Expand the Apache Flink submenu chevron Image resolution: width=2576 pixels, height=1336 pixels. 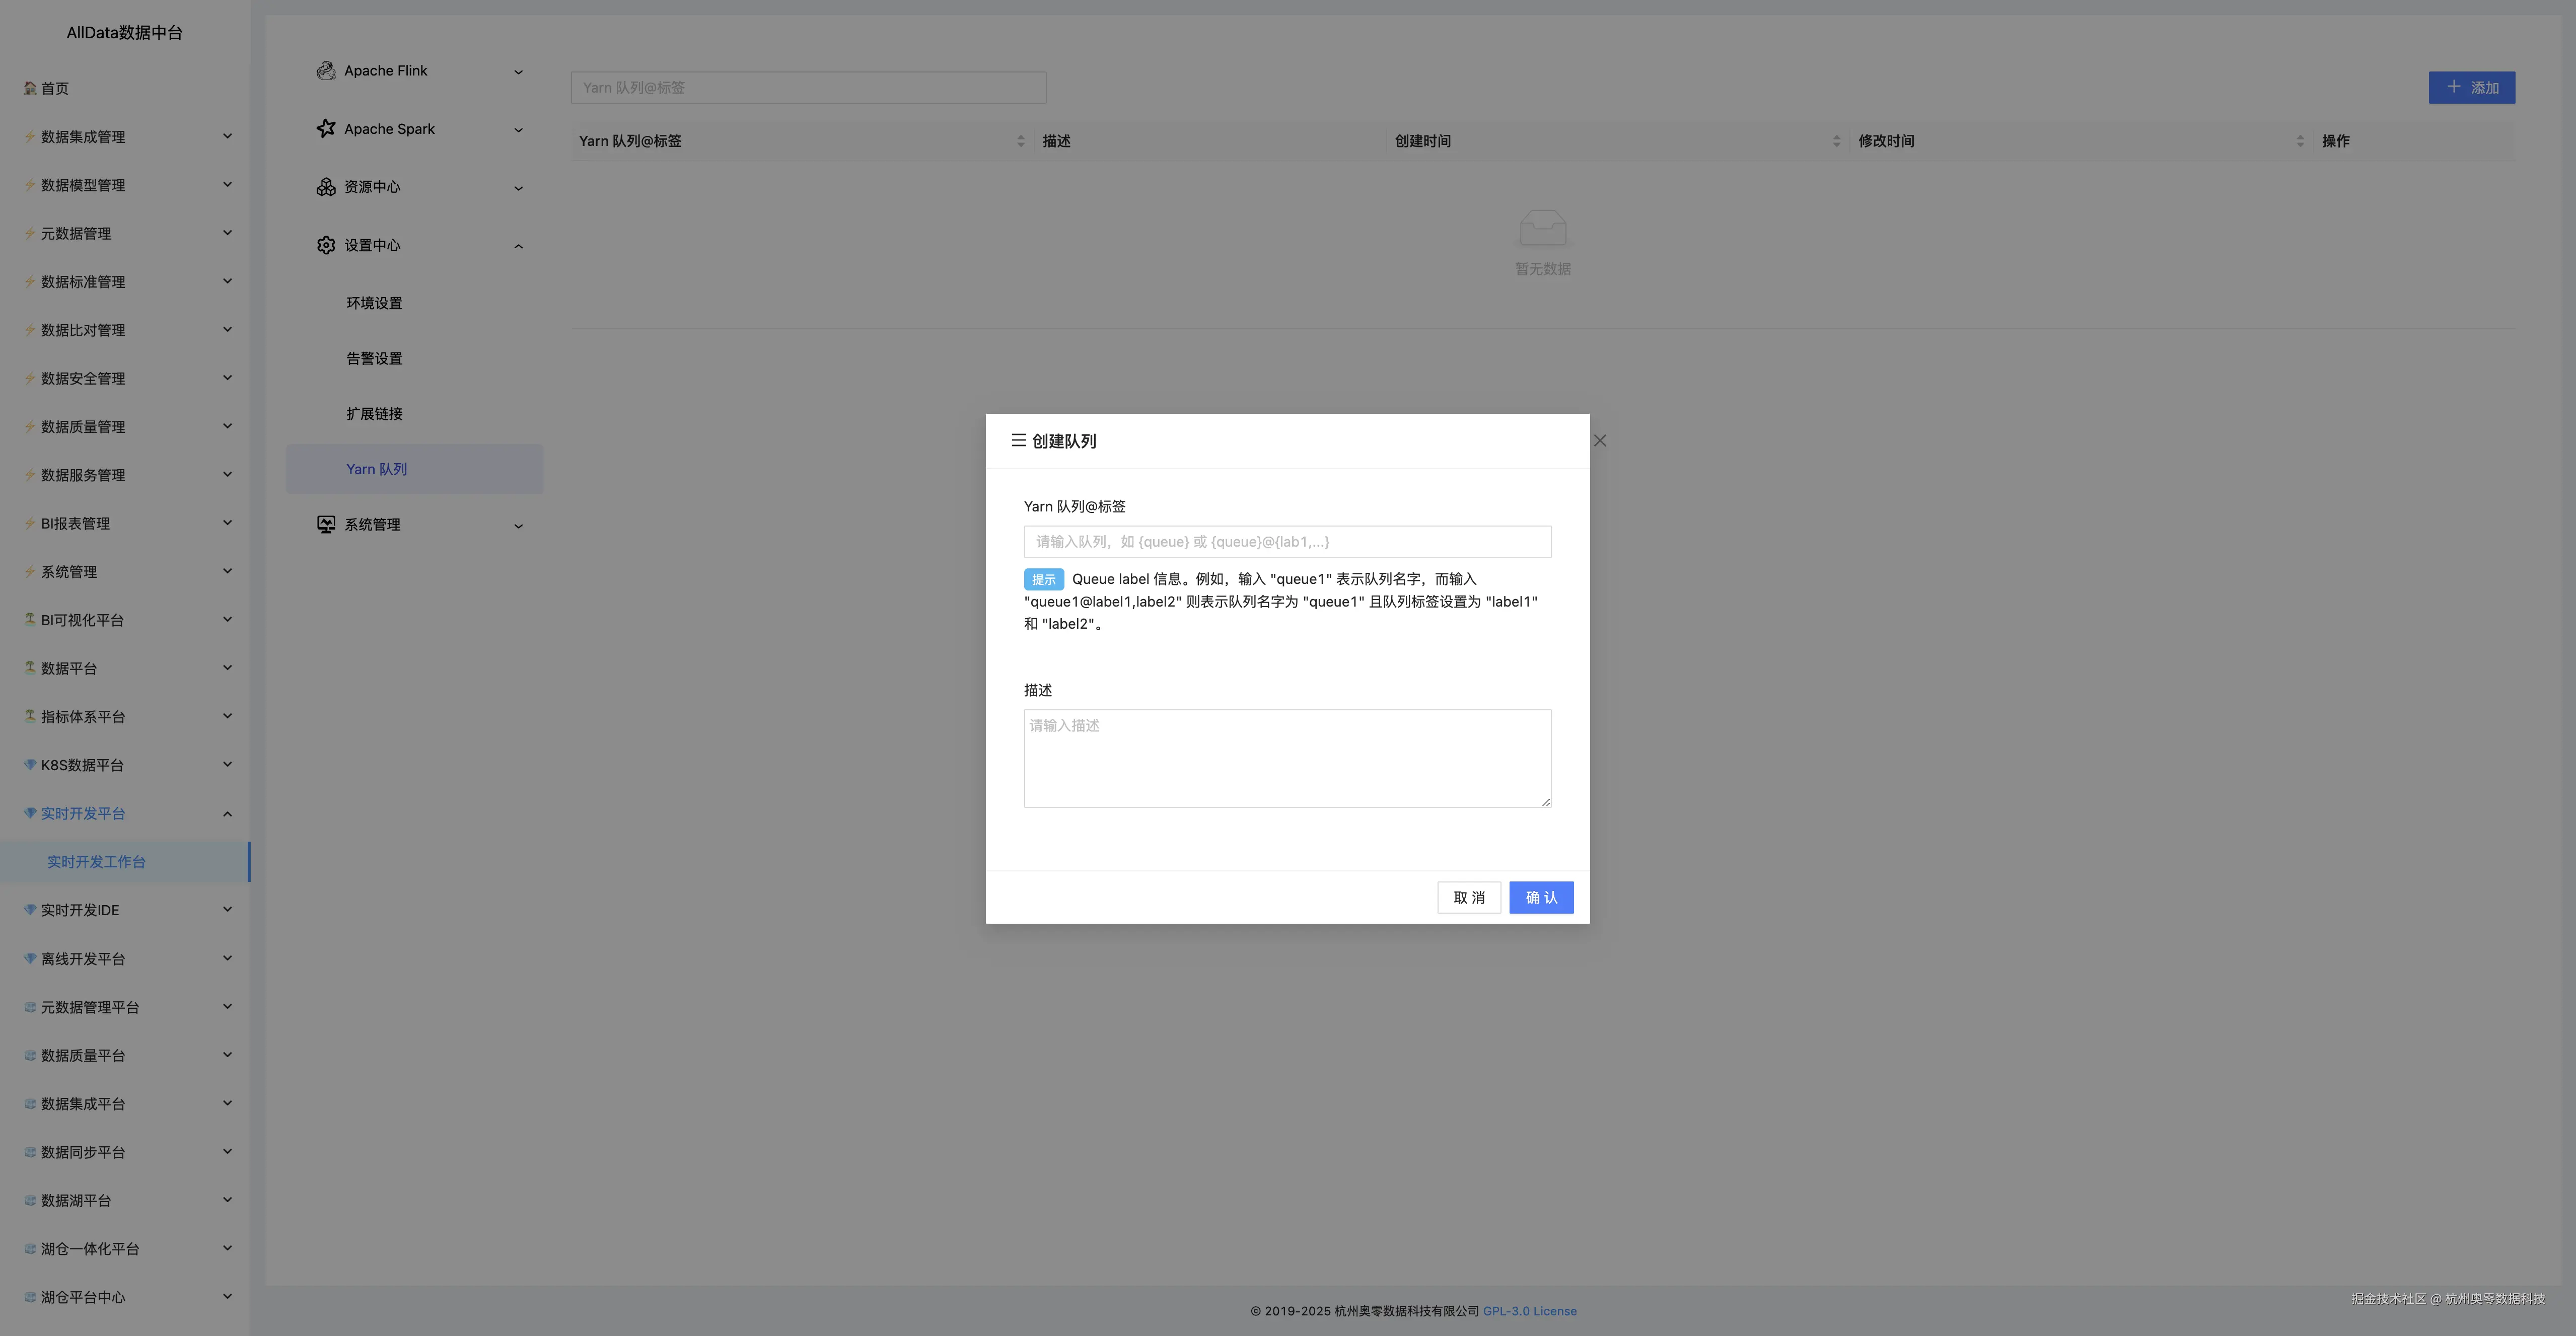518,72
